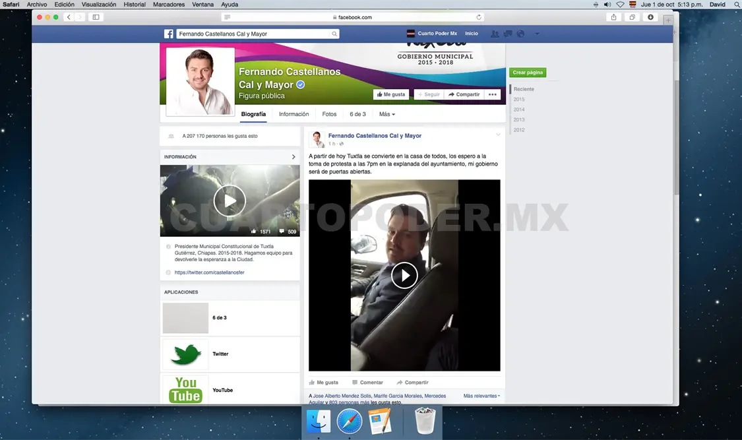Screen dimensions: 742x440
Task: Open the messages icon in Facebook header
Action: coord(508,34)
